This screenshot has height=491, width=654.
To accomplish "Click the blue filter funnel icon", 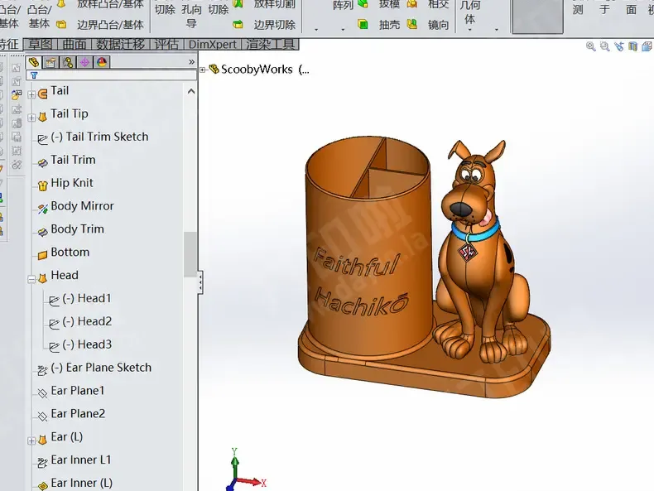I will (x=34, y=75).
